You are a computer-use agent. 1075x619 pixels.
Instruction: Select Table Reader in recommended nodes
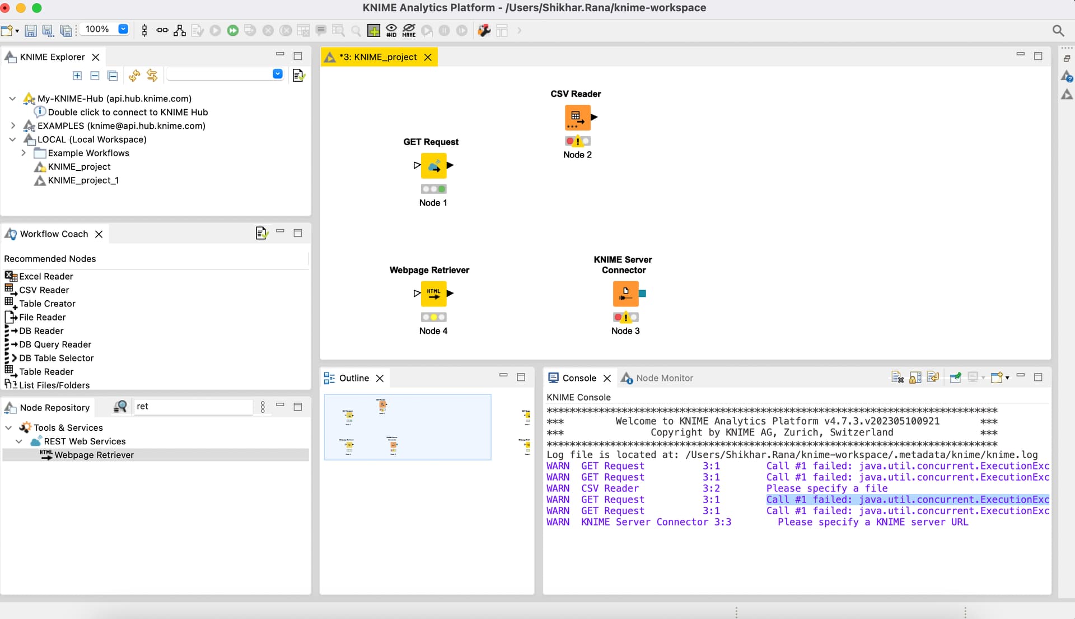click(46, 372)
